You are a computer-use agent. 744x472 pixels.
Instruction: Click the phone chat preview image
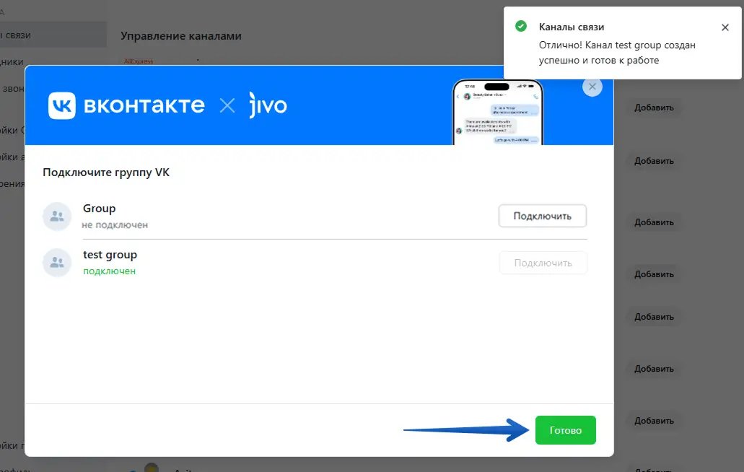click(x=498, y=112)
